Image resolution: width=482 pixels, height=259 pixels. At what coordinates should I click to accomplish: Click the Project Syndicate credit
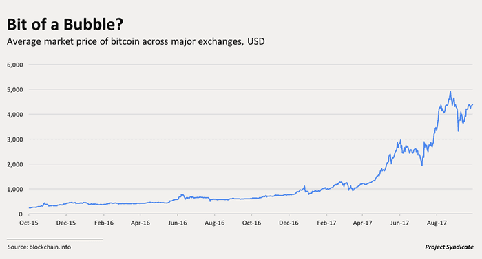click(x=450, y=247)
